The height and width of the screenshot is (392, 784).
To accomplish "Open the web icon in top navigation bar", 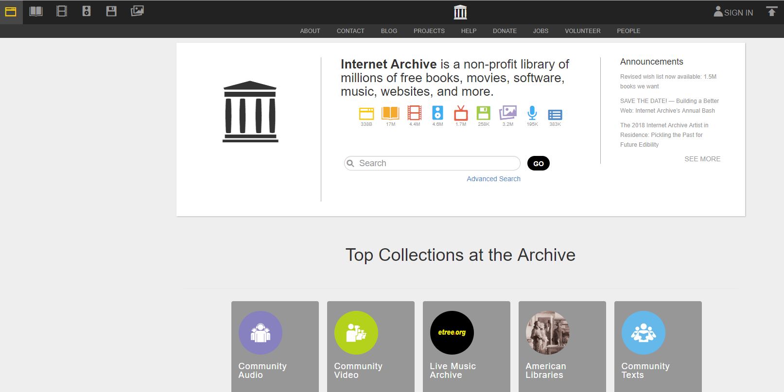I will [11, 12].
